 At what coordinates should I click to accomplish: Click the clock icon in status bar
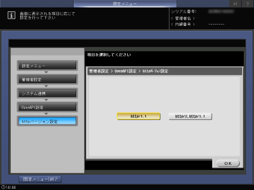pos(3,187)
